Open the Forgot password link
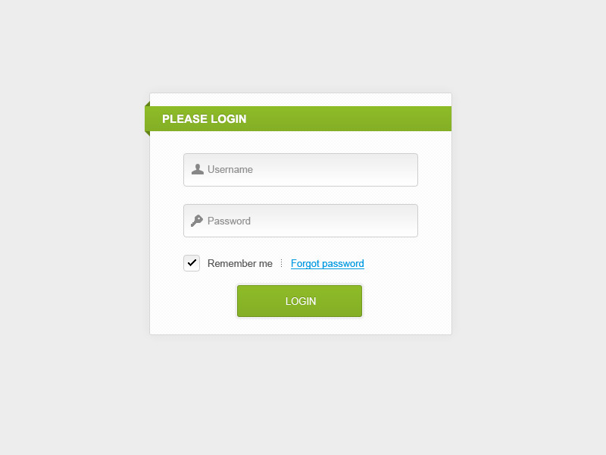This screenshot has width=606, height=455. 327,263
